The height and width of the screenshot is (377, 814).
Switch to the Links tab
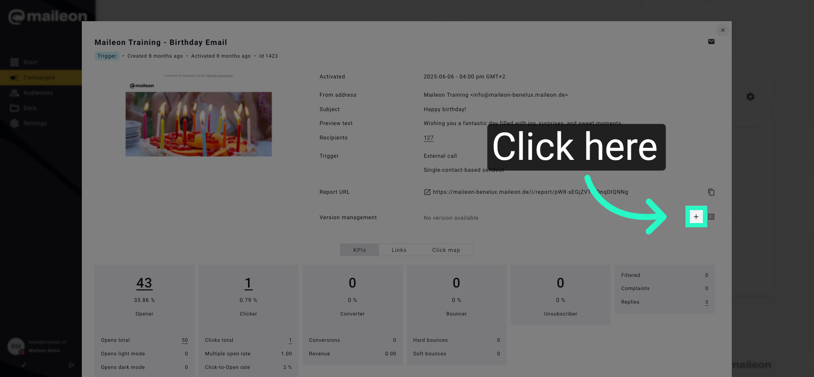pos(399,250)
